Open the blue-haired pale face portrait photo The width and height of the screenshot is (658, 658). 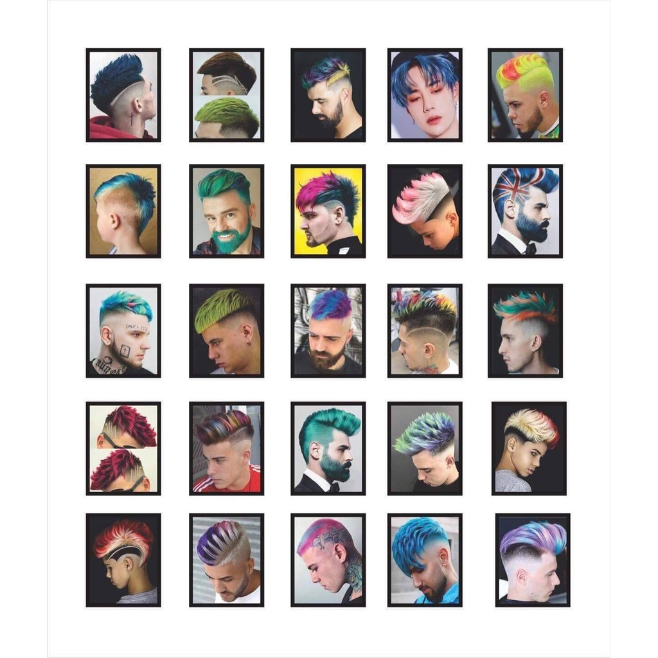[425, 95]
